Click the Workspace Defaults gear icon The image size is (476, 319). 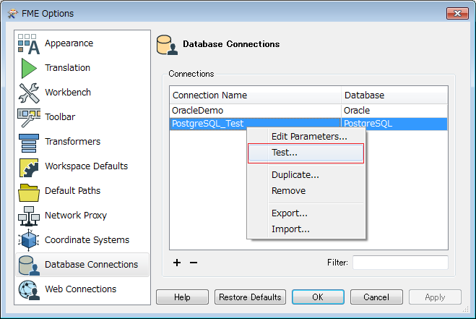(29, 167)
